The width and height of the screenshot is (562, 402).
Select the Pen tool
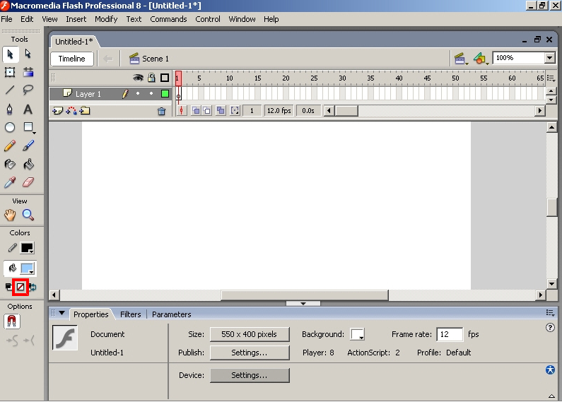(x=10, y=109)
